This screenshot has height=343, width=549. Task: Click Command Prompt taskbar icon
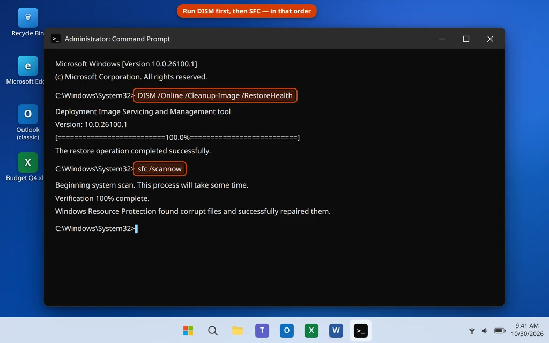[361, 330]
